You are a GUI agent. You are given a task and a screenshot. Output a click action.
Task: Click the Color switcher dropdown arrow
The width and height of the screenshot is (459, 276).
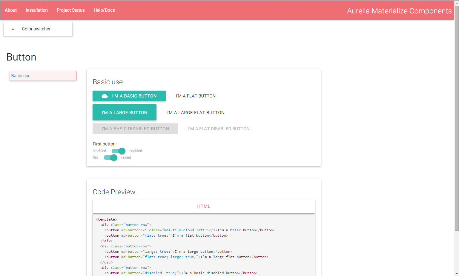coord(13,29)
